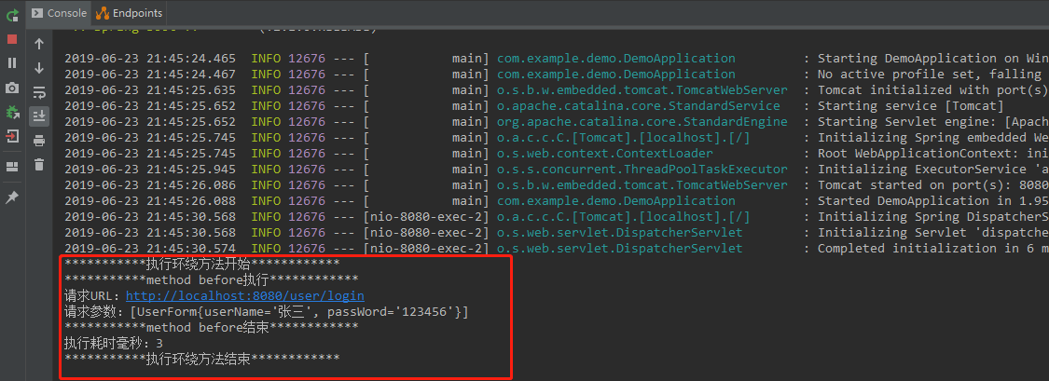This screenshot has height=381, width=1049.
Task: Click the com.example.demo.DemoApplication Starting log line
Action: click(x=615, y=59)
